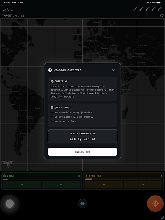Increase zoom with the plus button
The width and height of the screenshot is (165, 220).
point(61,184)
